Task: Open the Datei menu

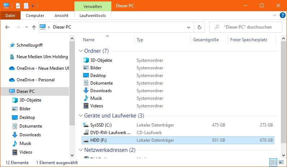Action: tap(10, 16)
